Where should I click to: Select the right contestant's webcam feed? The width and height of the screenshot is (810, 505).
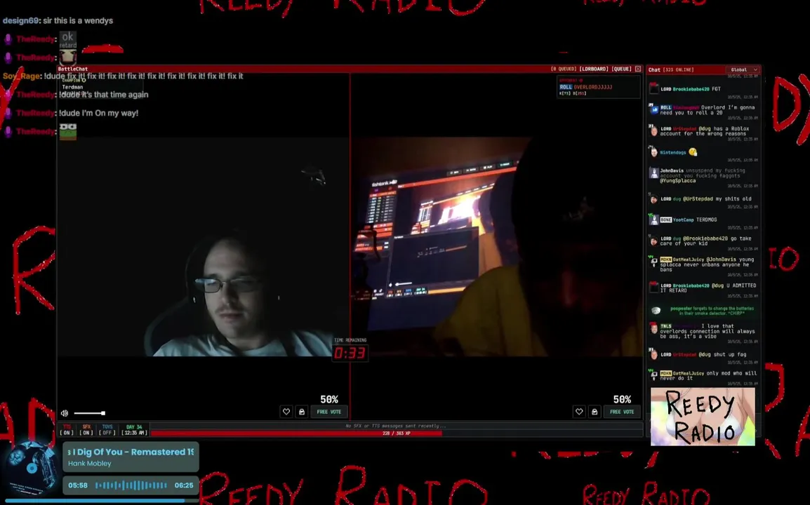[x=496, y=247]
